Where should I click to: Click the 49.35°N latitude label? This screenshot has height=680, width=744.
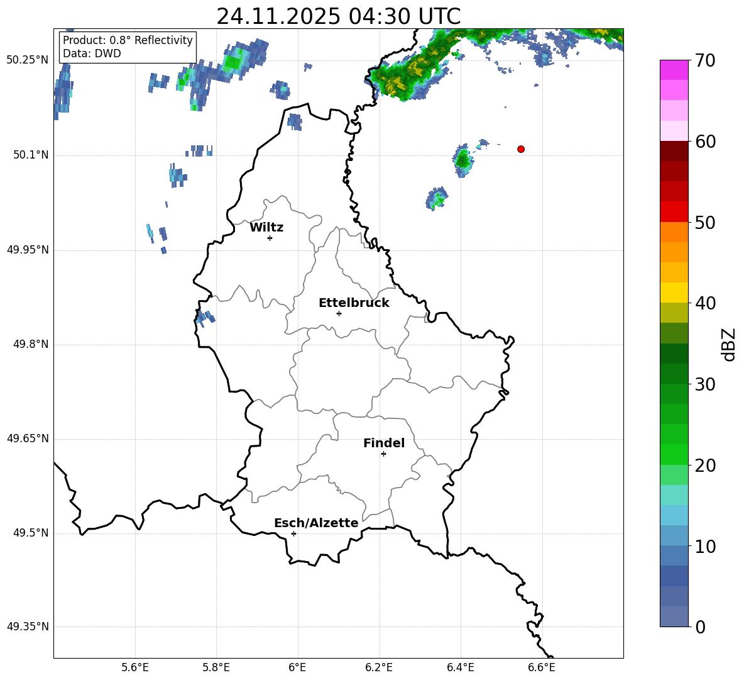pyautogui.click(x=28, y=627)
